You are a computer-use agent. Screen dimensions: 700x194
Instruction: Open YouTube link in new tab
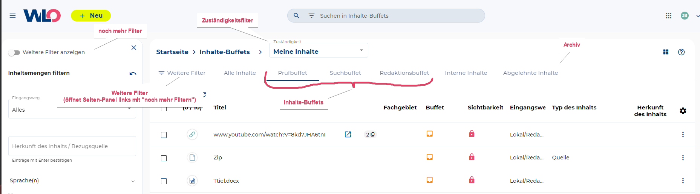[x=348, y=135]
